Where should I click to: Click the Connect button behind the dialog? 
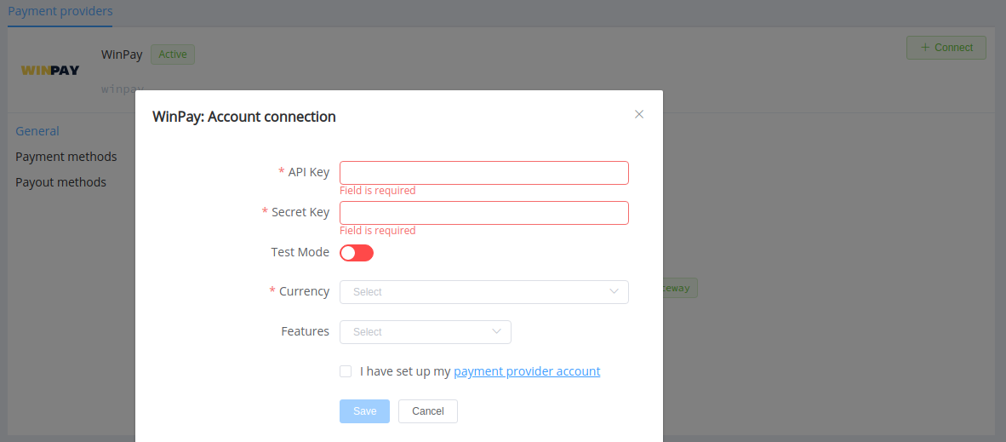946,48
